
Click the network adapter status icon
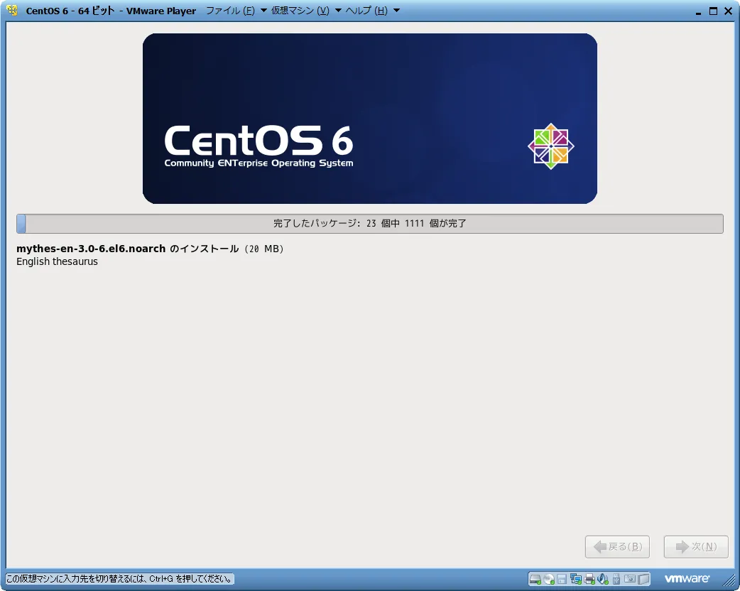(575, 578)
